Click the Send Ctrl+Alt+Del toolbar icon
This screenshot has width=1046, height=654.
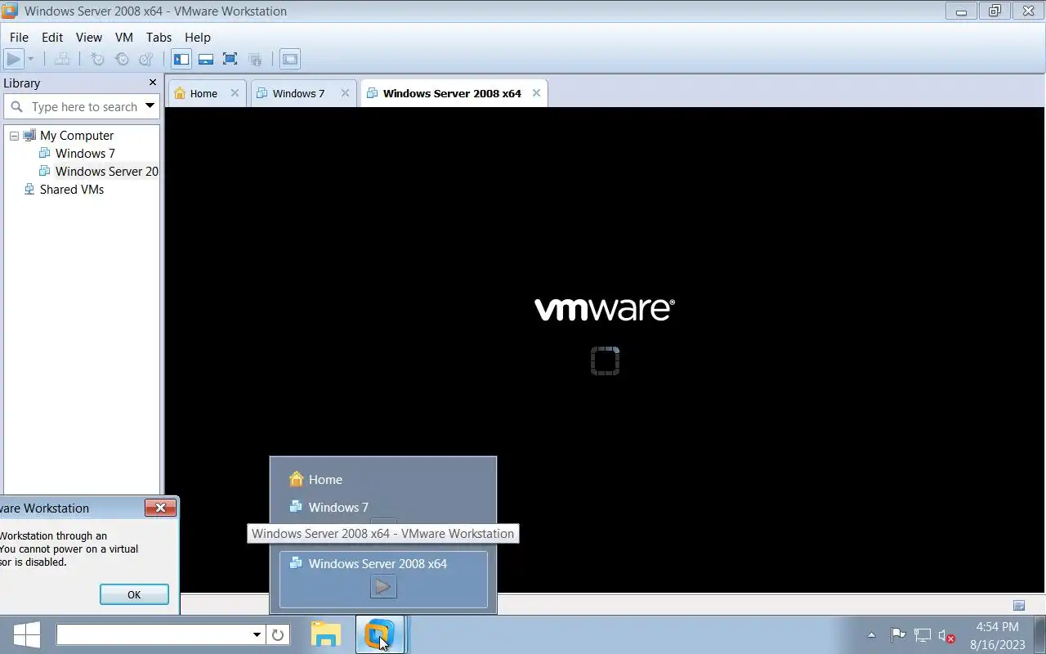(61, 59)
